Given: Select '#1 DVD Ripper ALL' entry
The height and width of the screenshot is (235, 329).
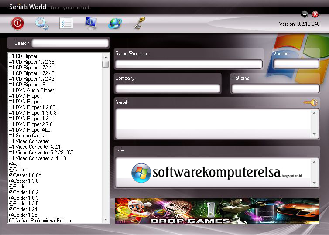Looking at the screenshot, I should [x=30, y=130].
